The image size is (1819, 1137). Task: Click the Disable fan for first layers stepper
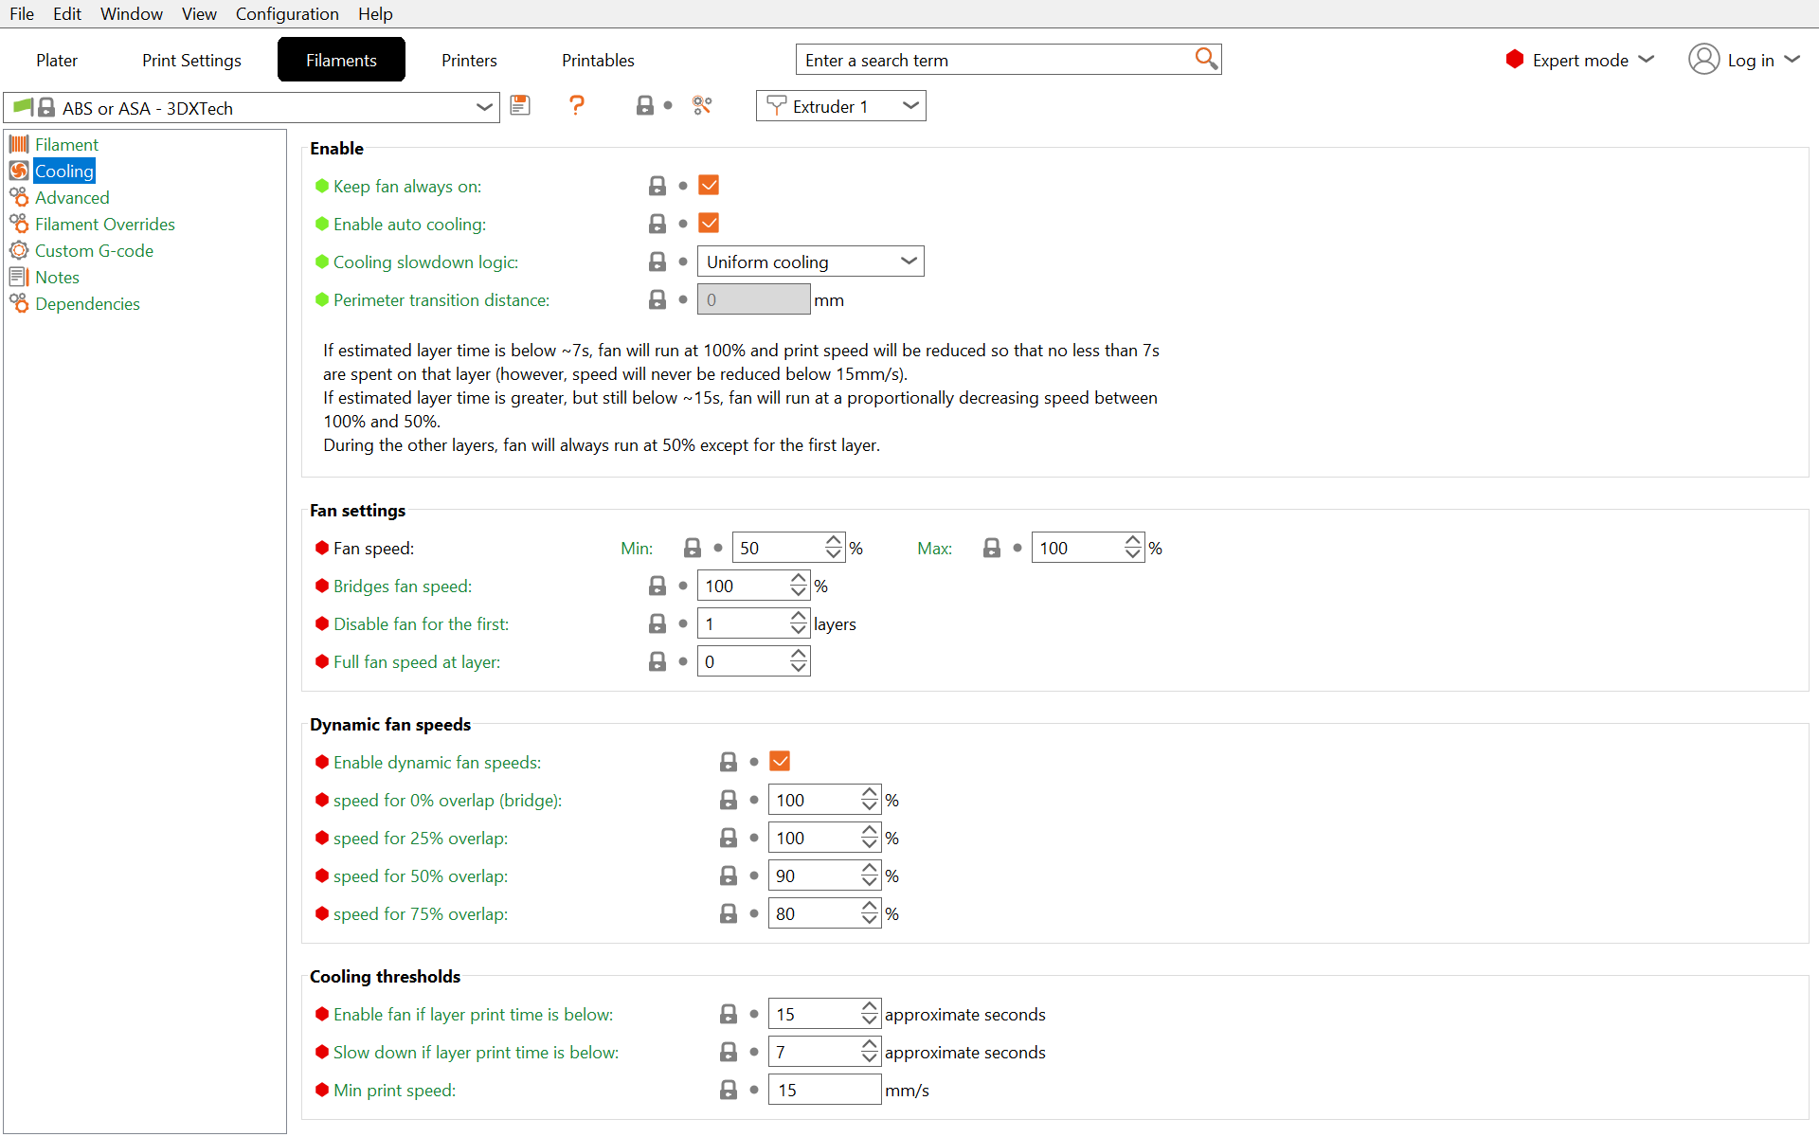(x=798, y=623)
